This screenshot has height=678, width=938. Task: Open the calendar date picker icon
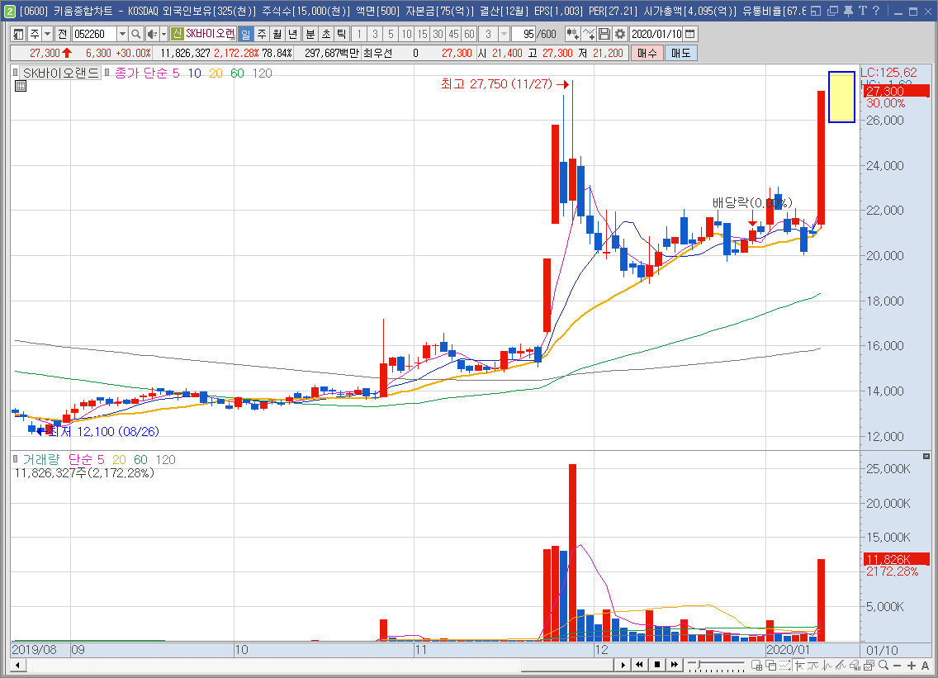coord(689,34)
